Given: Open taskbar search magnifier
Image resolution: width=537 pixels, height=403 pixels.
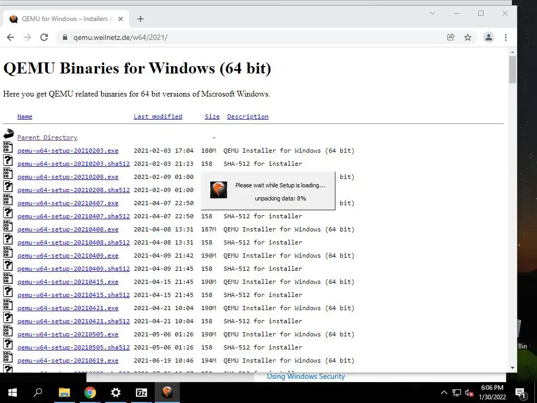Looking at the screenshot, I should pyautogui.click(x=38, y=393).
